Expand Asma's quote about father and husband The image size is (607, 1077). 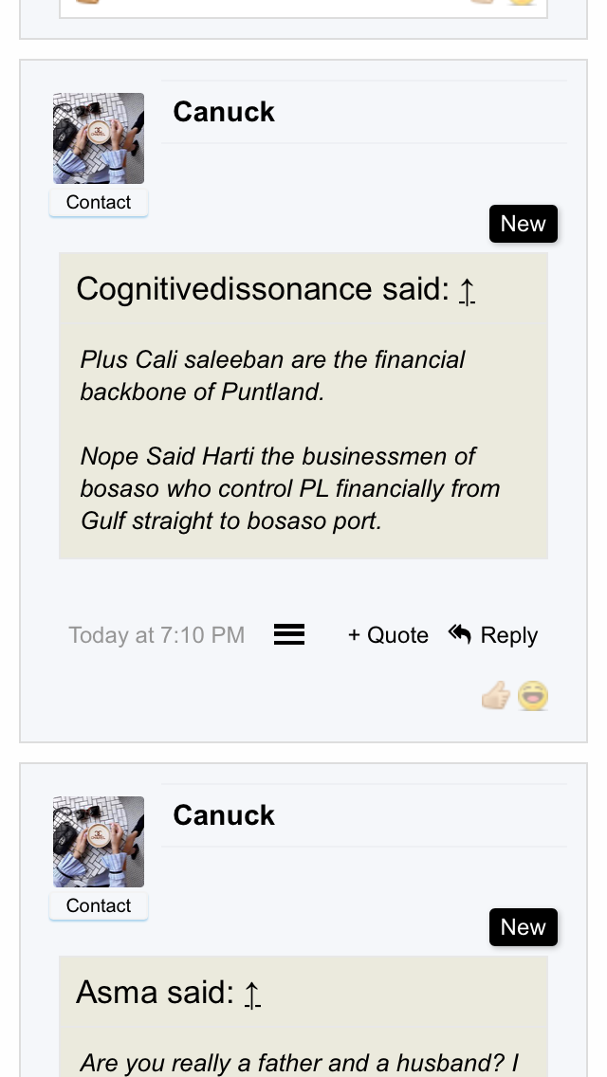pos(299,1063)
